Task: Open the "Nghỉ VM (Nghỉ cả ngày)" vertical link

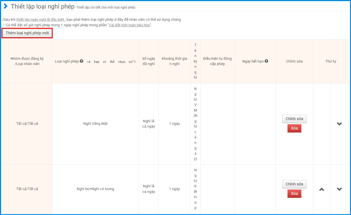Action: [x=195, y=124]
